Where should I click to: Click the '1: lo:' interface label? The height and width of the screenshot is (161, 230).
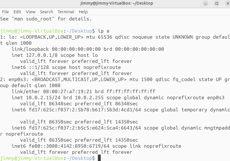(x=9, y=37)
